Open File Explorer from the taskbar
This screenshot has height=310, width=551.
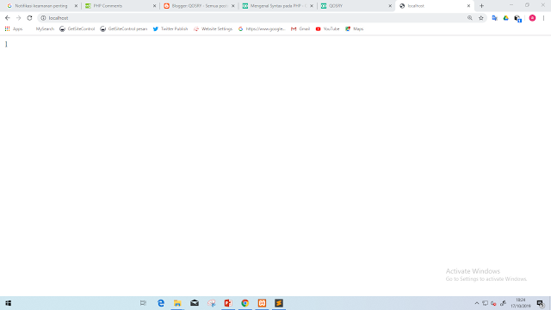coord(177,303)
